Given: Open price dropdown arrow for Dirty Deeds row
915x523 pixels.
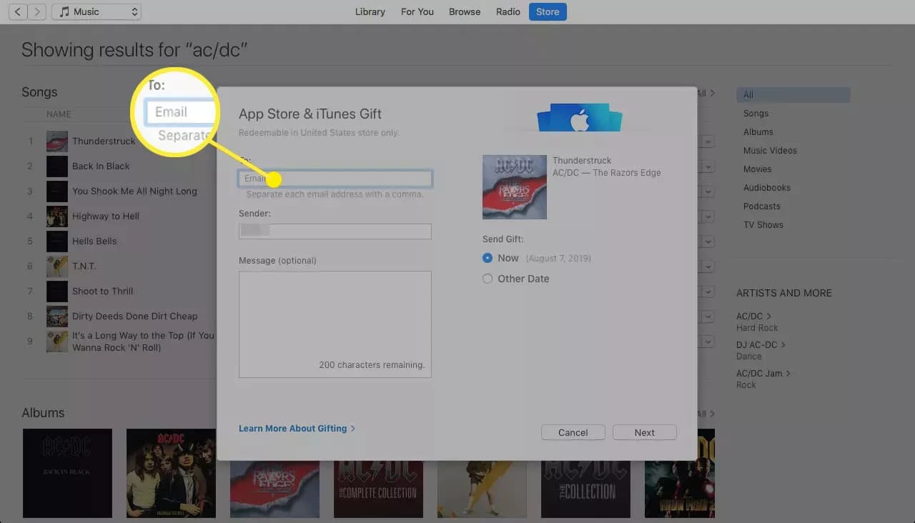Looking at the screenshot, I should click(708, 317).
